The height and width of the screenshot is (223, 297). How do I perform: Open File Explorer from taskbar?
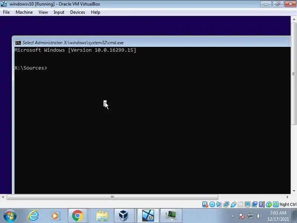(x=102, y=216)
